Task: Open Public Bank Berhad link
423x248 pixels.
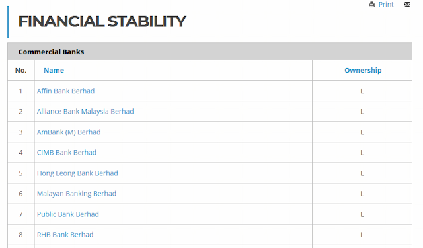Action: click(68, 214)
